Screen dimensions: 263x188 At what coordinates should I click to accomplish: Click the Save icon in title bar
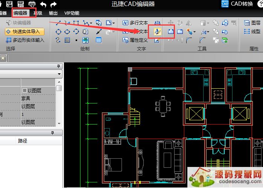[x=10, y=5]
